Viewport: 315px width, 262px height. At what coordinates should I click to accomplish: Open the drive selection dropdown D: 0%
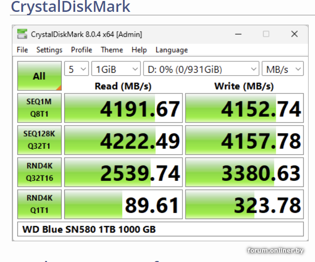point(201,69)
